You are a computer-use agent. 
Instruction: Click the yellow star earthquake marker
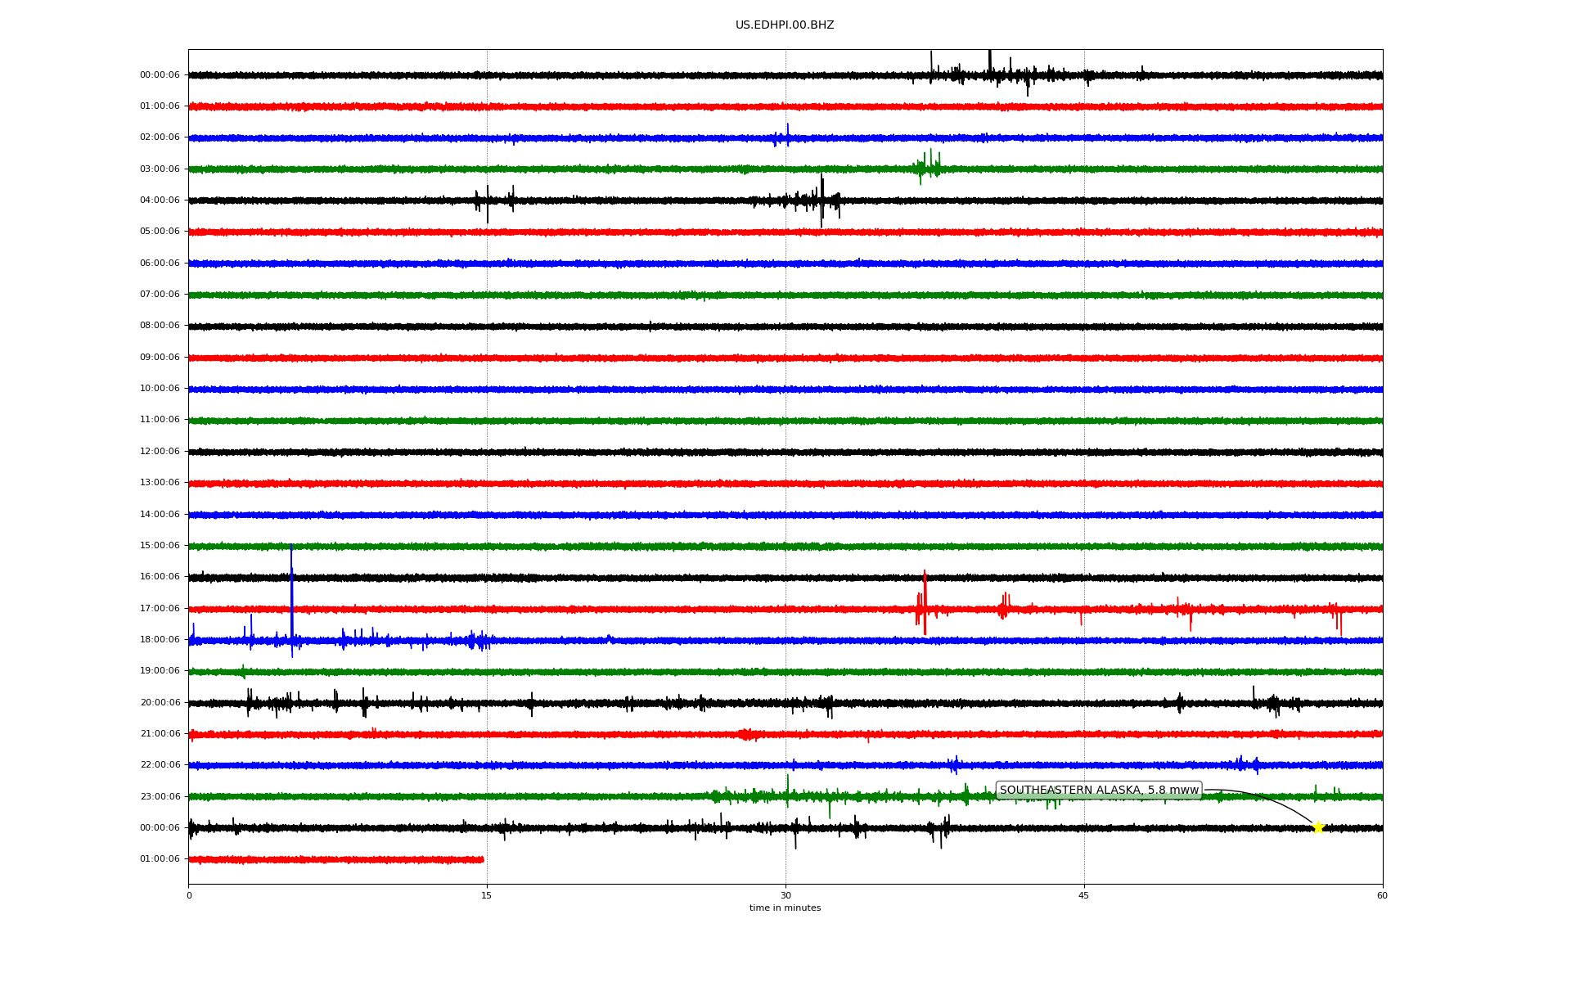1317,827
